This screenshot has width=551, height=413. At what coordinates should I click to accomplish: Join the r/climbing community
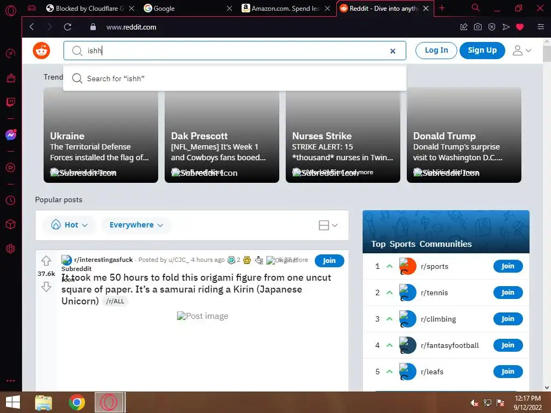(x=508, y=319)
